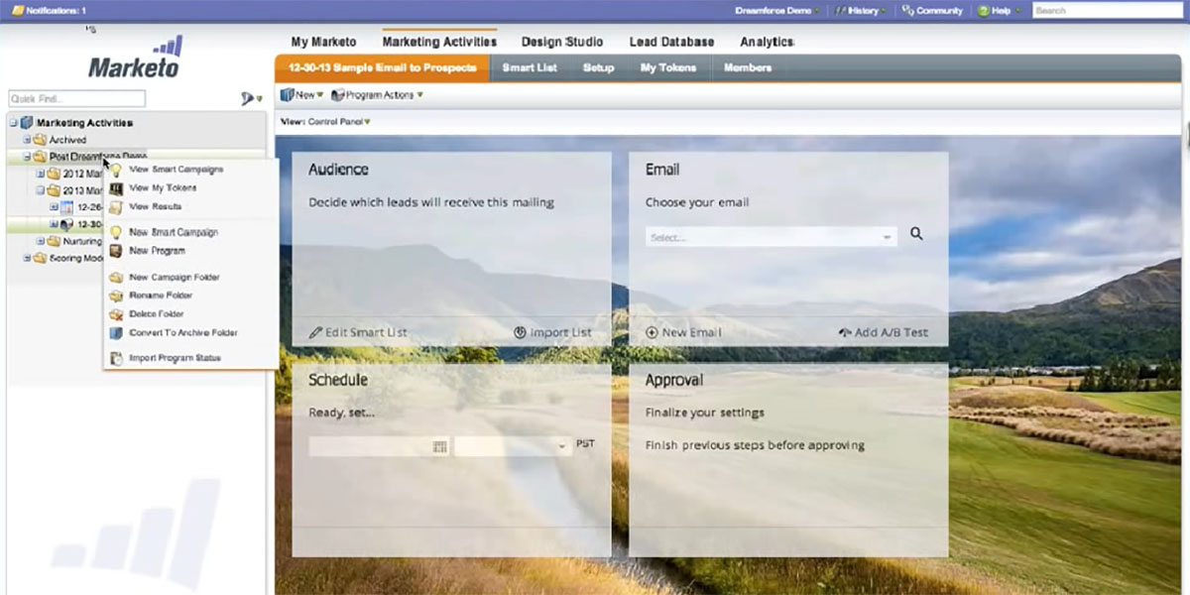Click inside the Quick Find field
This screenshot has height=595, width=1190.
coord(74,97)
